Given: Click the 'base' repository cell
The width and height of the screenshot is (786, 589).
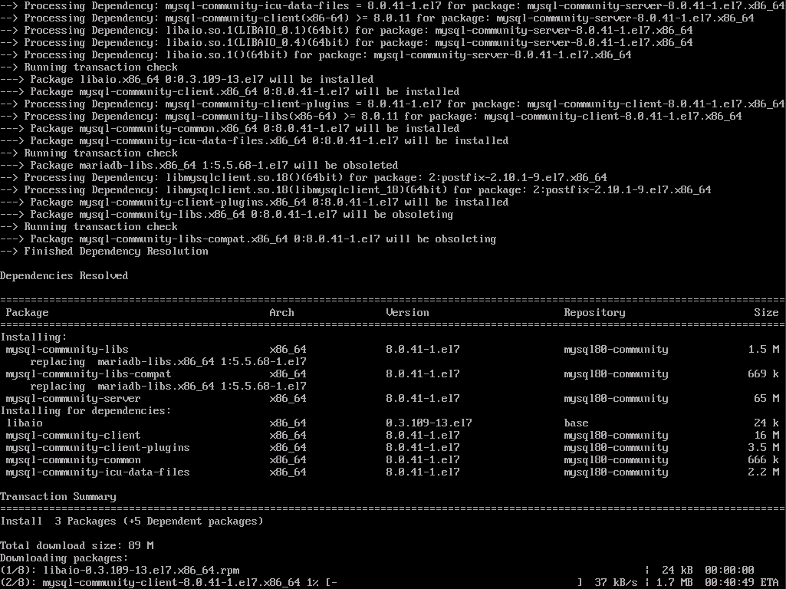Looking at the screenshot, I should coord(576,423).
